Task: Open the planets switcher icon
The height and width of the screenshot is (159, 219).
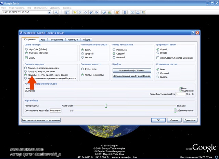Action: (x=117, y=12)
